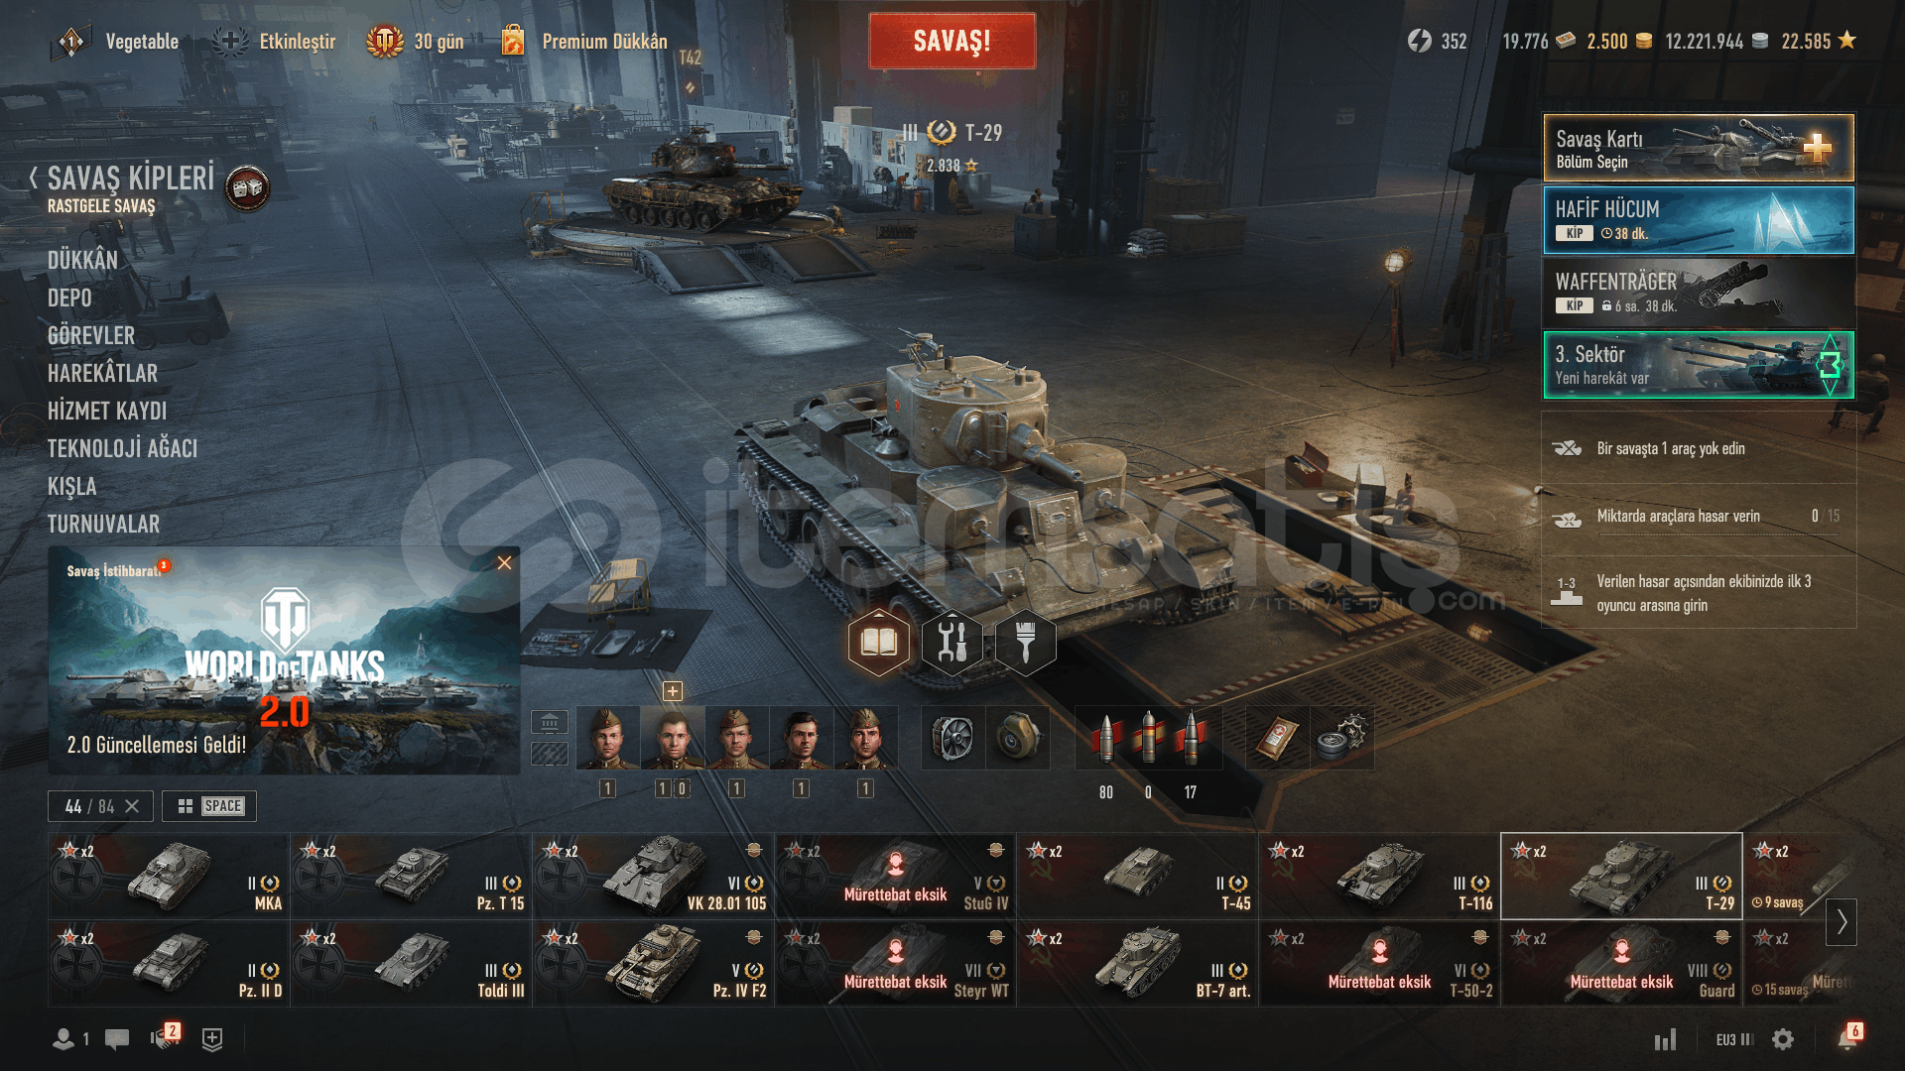
Task: Click the red SAVAŞ! button
Action: pyautogui.click(x=952, y=41)
